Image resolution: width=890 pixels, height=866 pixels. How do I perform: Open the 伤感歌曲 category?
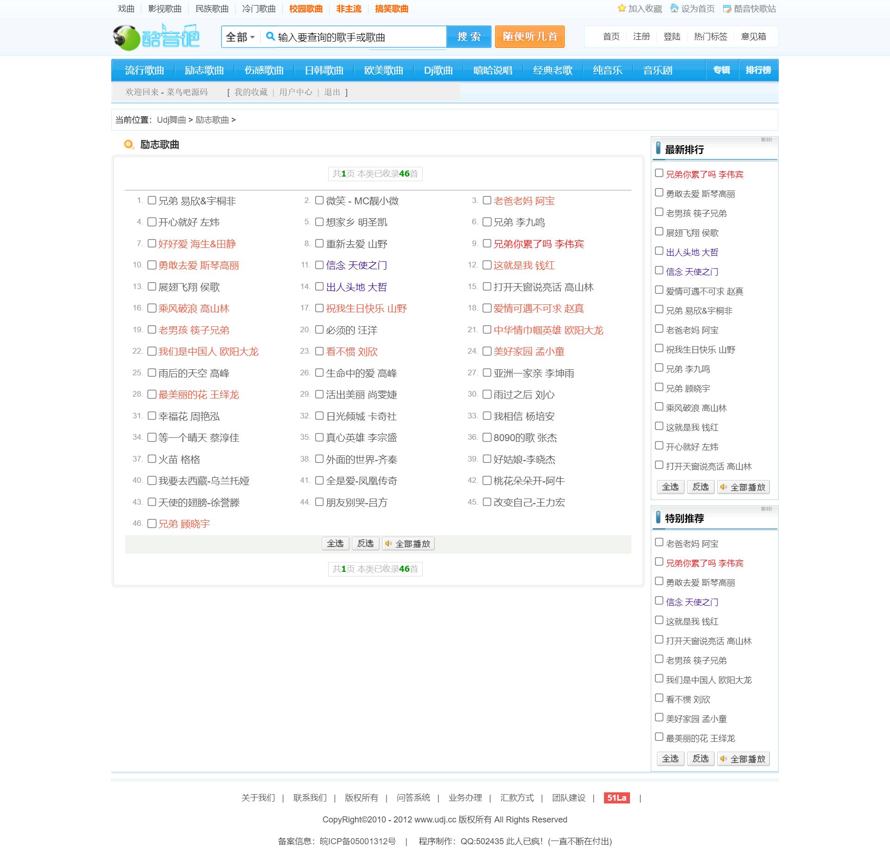click(264, 70)
